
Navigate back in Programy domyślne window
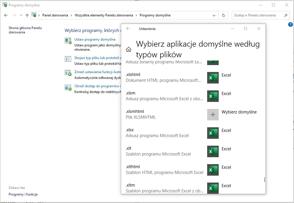pyautogui.click(x=6, y=15)
